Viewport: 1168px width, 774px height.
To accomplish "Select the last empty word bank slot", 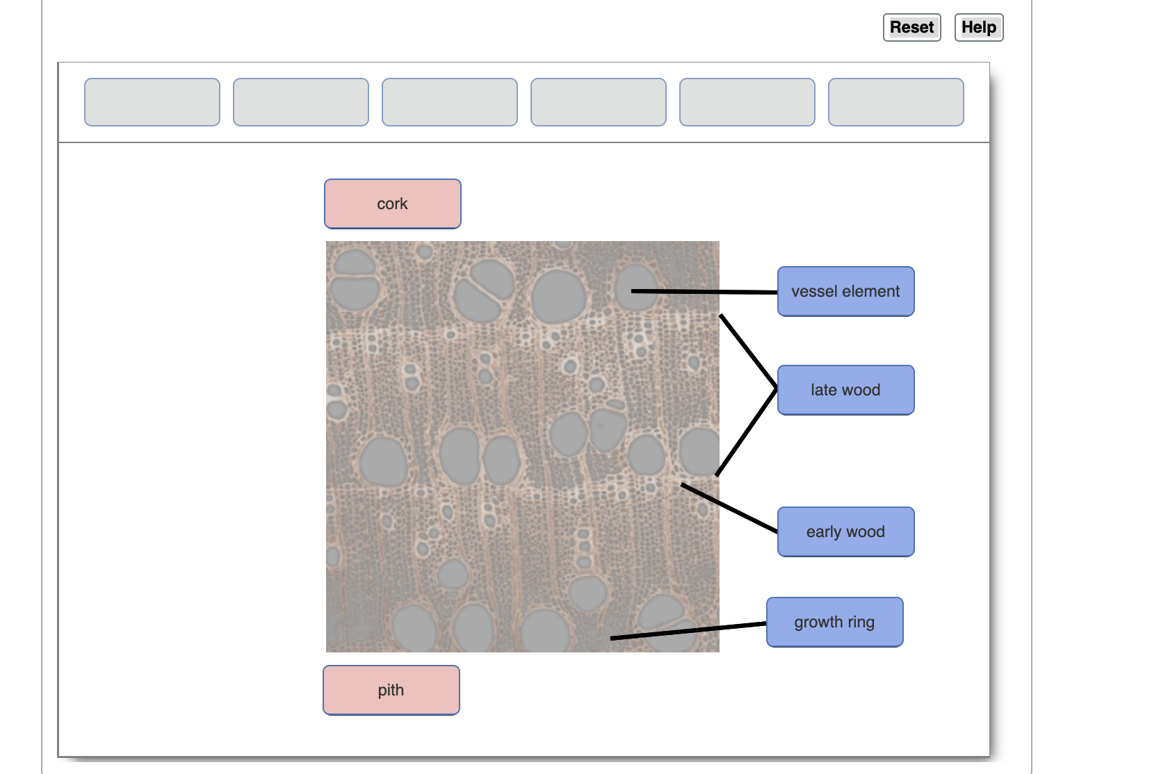I will [895, 101].
